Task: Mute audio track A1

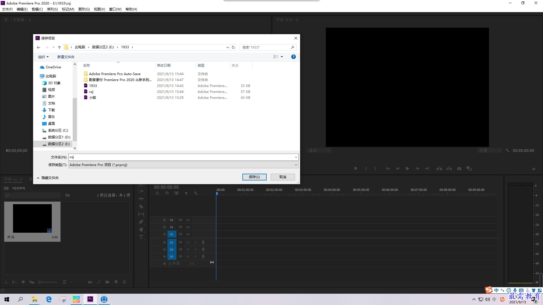Action: click(188, 242)
